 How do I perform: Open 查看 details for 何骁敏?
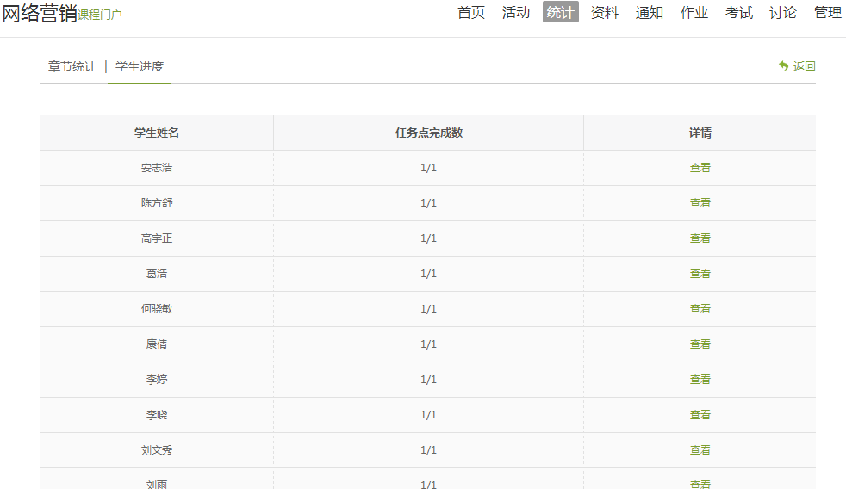pos(700,309)
